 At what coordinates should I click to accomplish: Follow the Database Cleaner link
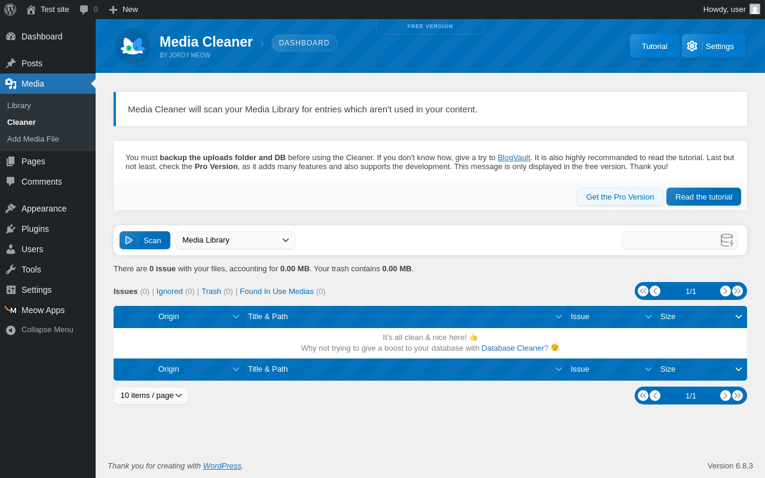coord(513,348)
